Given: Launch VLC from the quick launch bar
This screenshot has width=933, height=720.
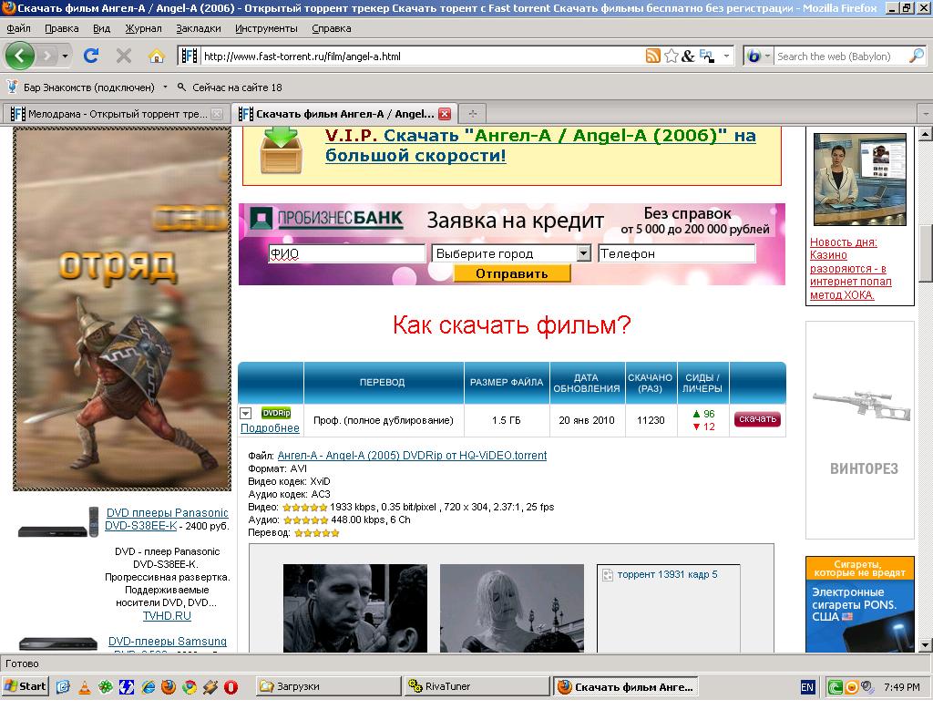Looking at the screenshot, I should click(85, 686).
